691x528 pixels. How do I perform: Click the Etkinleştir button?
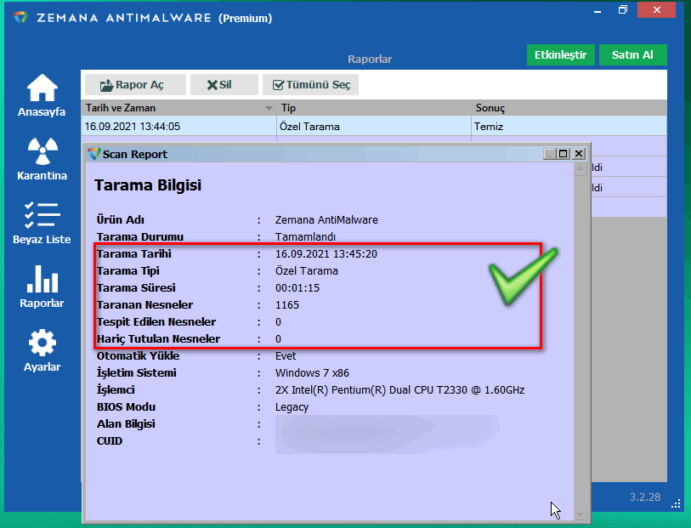(561, 55)
